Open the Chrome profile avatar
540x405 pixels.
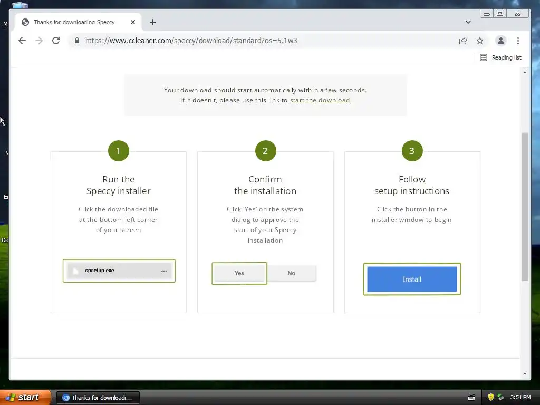(501, 41)
